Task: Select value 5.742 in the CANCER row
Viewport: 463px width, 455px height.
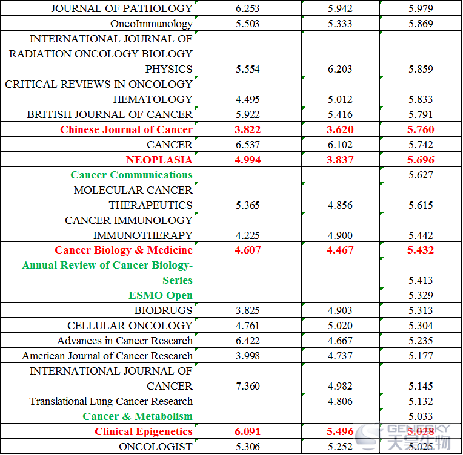Action: pos(421,145)
